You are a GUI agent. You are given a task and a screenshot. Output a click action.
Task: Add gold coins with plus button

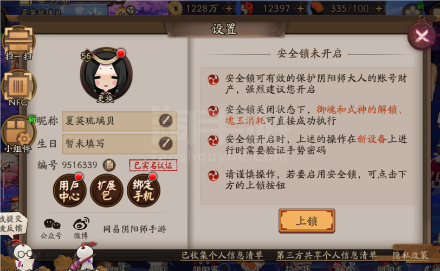click(229, 9)
